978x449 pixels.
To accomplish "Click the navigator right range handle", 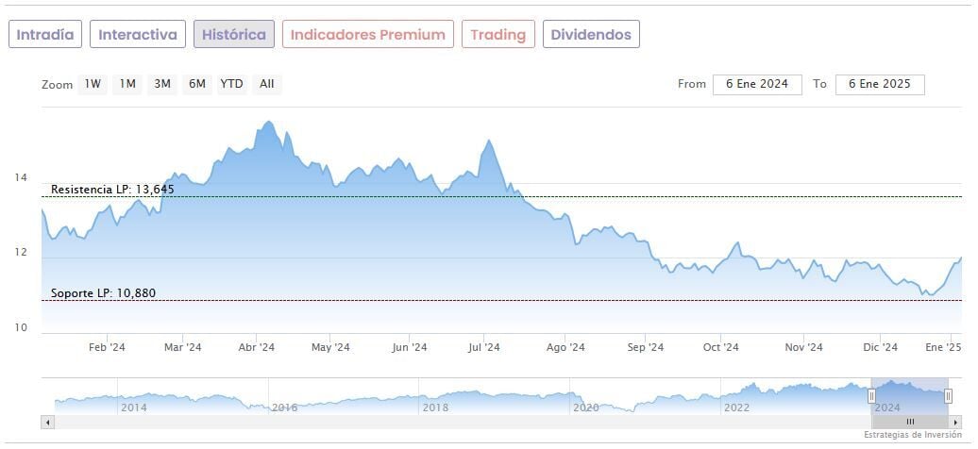I will tap(948, 396).
